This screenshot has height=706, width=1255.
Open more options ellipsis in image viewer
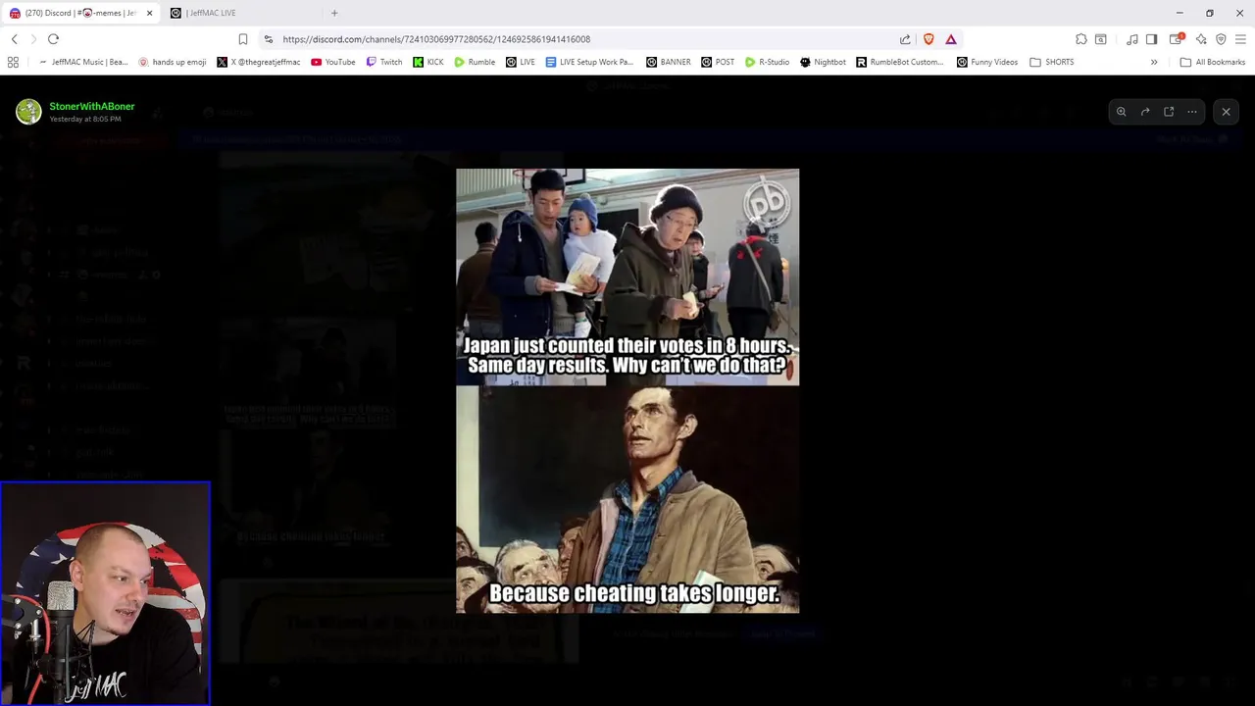click(1192, 112)
